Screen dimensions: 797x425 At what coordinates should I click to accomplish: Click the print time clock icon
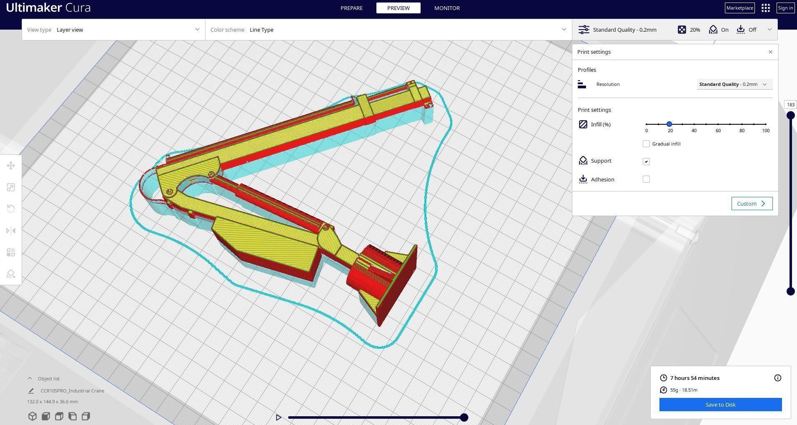pos(664,378)
